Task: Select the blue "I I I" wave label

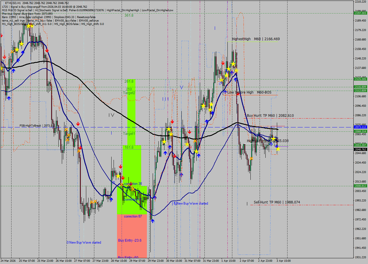Action: click(165, 99)
